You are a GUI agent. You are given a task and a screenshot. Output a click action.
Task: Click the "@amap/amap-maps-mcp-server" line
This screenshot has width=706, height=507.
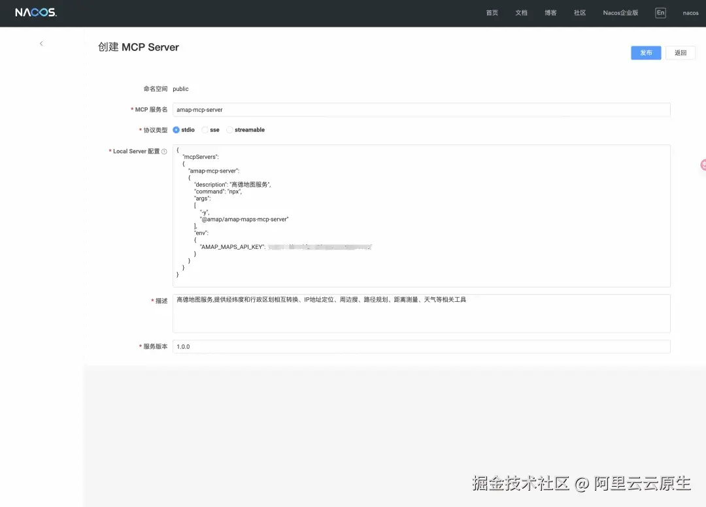coord(244,220)
